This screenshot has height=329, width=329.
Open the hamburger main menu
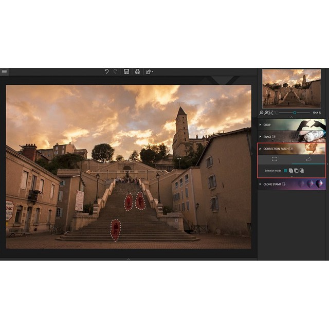[x=4, y=71]
